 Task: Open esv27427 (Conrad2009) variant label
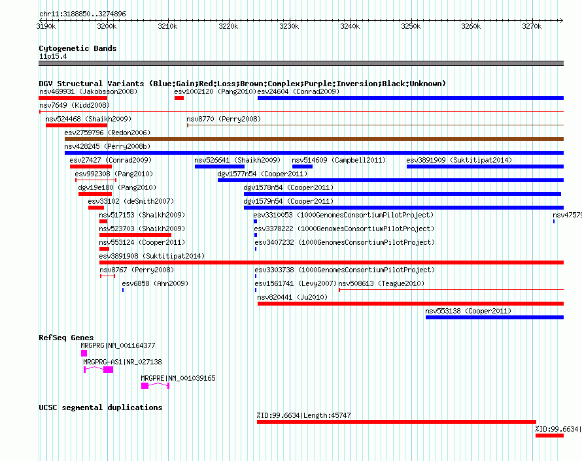point(111,160)
